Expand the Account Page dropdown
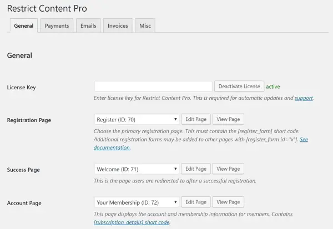333x229 pixels. click(x=137, y=202)
